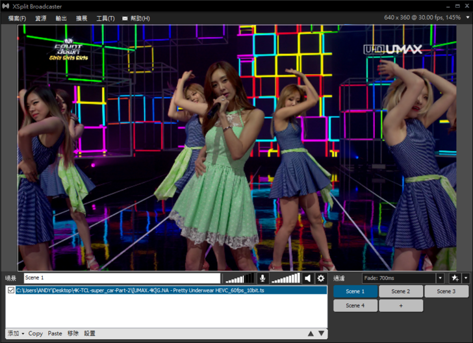This screenshot has width=473, height=343.
Task: Click the Copy button
Action: [x=36, y=333]
